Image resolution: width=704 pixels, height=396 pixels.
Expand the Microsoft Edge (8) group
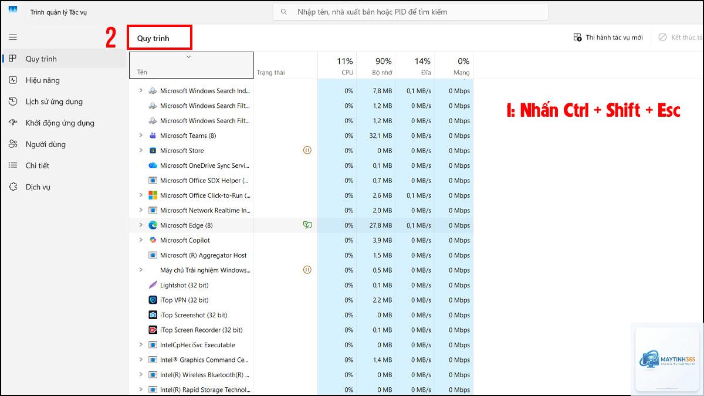point(141,225)
